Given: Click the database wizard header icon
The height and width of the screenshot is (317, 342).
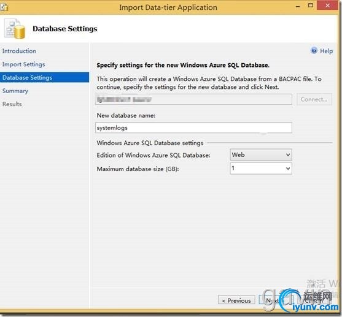Looking at the screenshot, I should tap(15, 29).
